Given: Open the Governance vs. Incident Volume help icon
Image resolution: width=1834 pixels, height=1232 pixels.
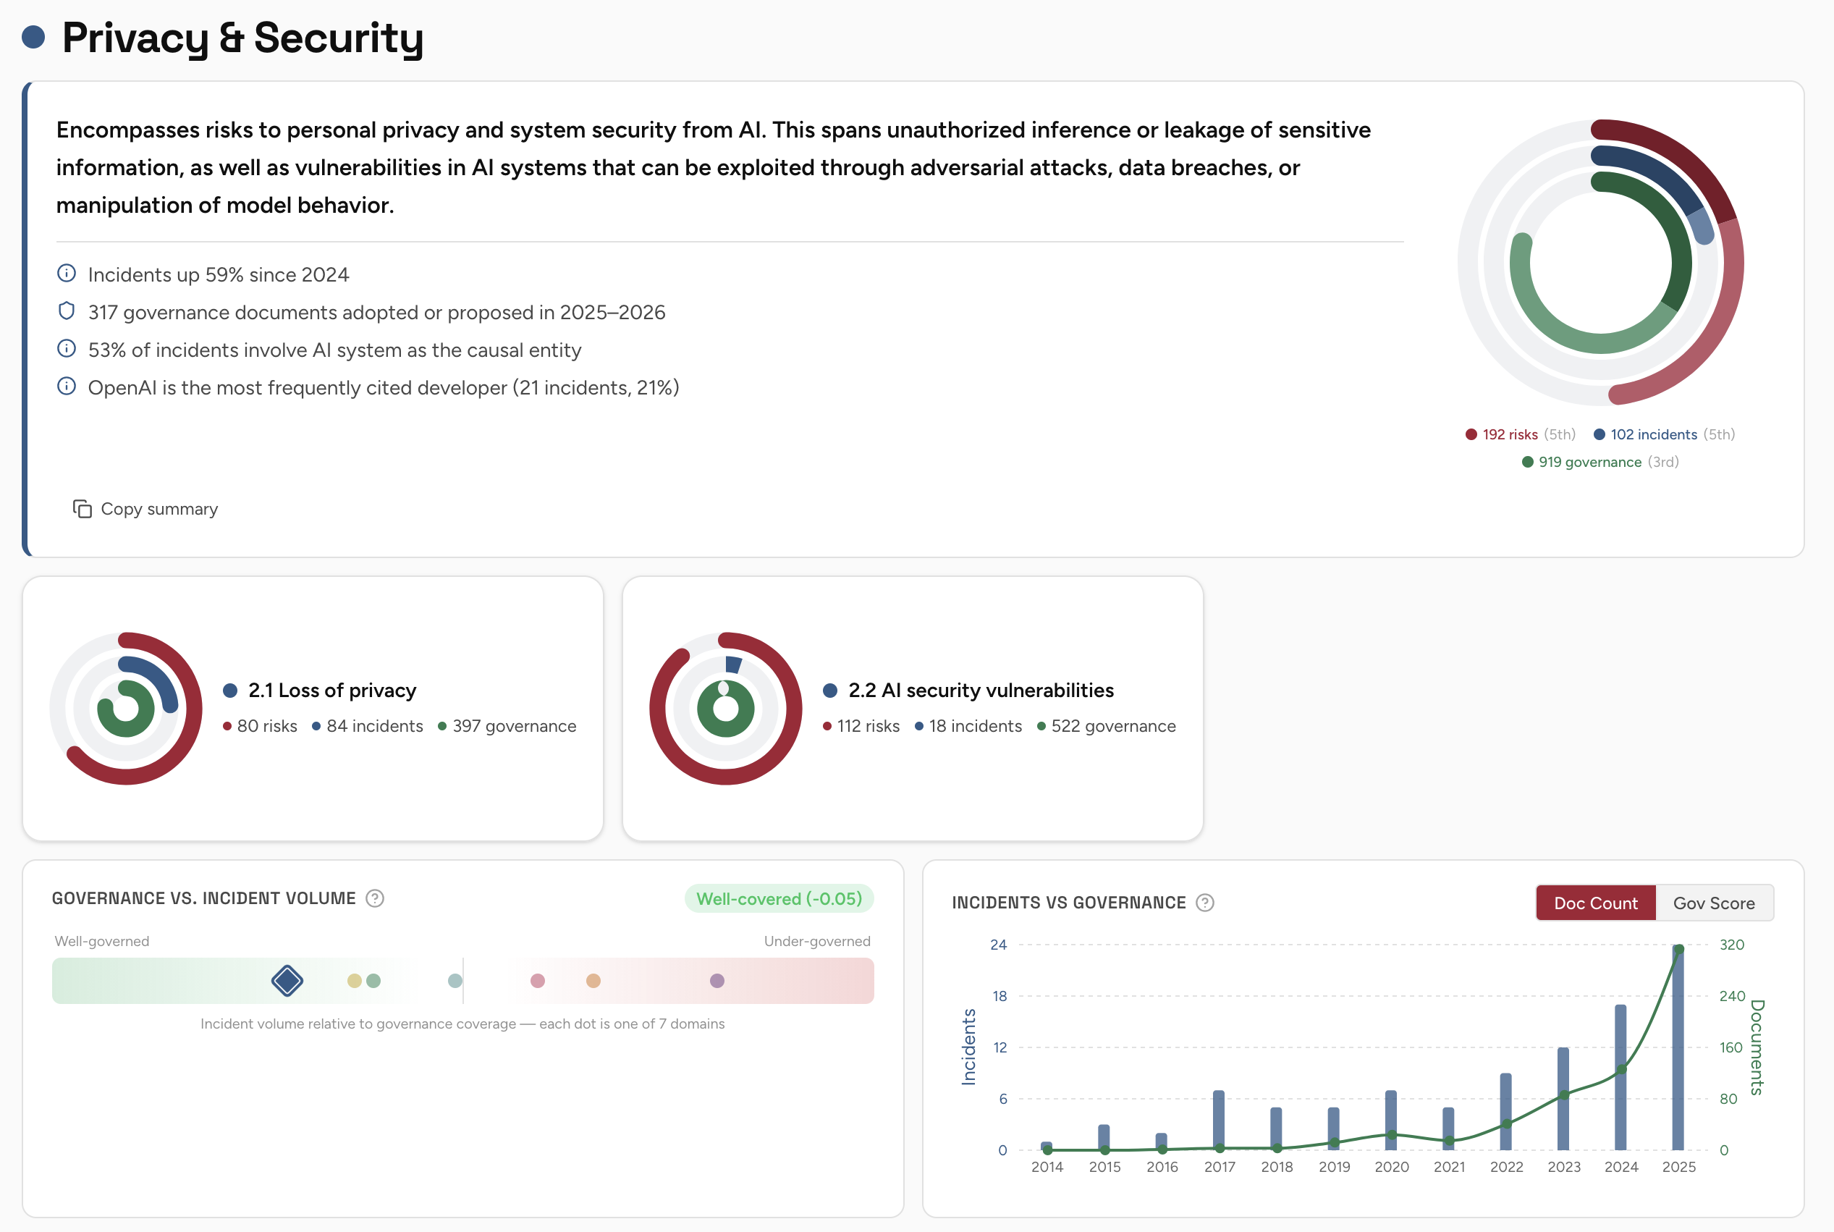Looking at the screenshot, I should pyautogui.click(x=375, y=898).
